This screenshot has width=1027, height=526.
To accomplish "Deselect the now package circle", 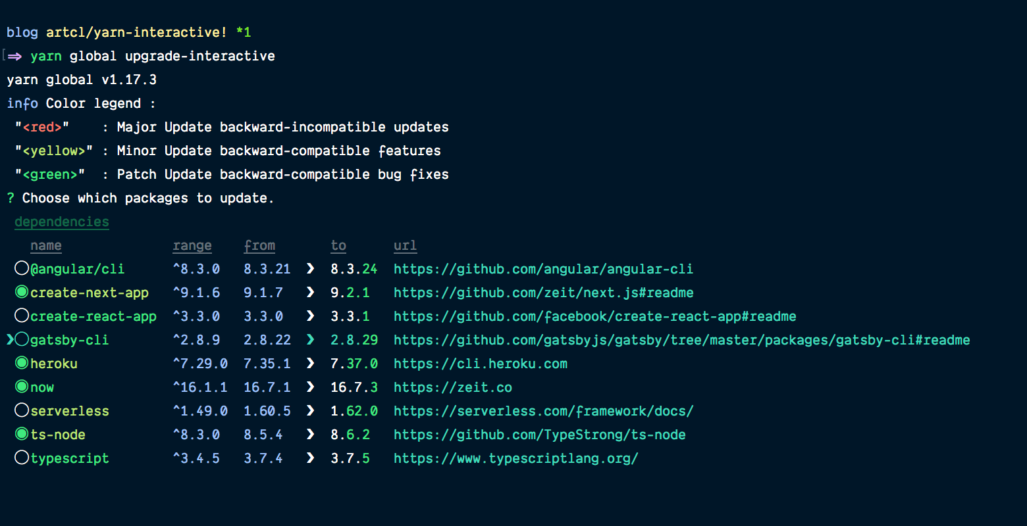I will (x=22, y=387).
